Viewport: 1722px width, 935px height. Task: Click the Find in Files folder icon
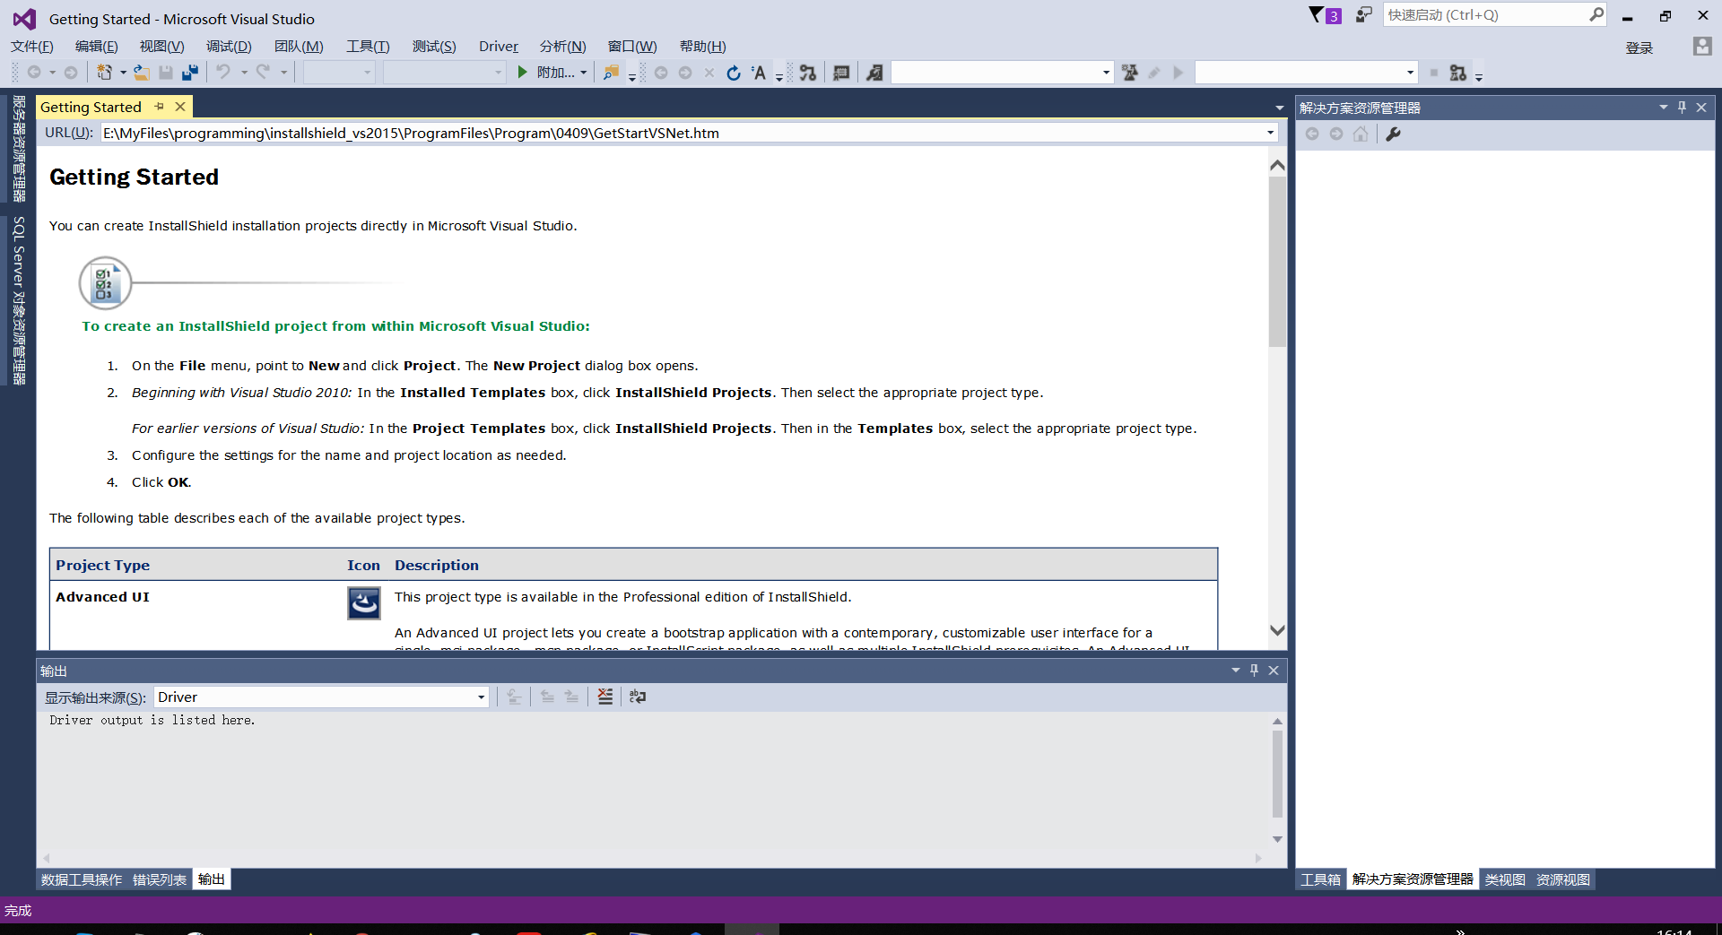[611, 73]
